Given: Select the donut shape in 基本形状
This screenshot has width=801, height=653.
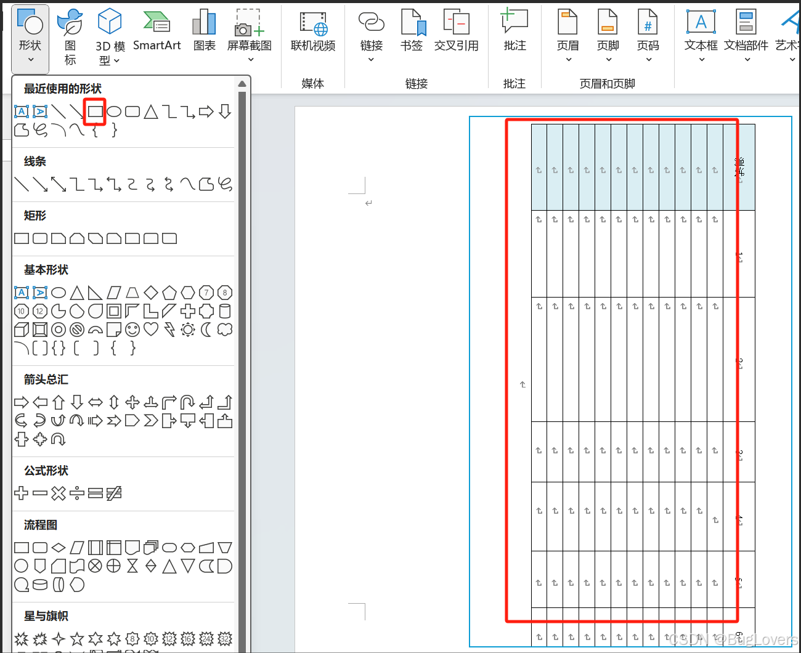Looking at the screenshot, I should coord(59,330).
